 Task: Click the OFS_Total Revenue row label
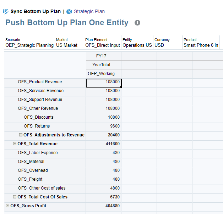pos(38,144)
